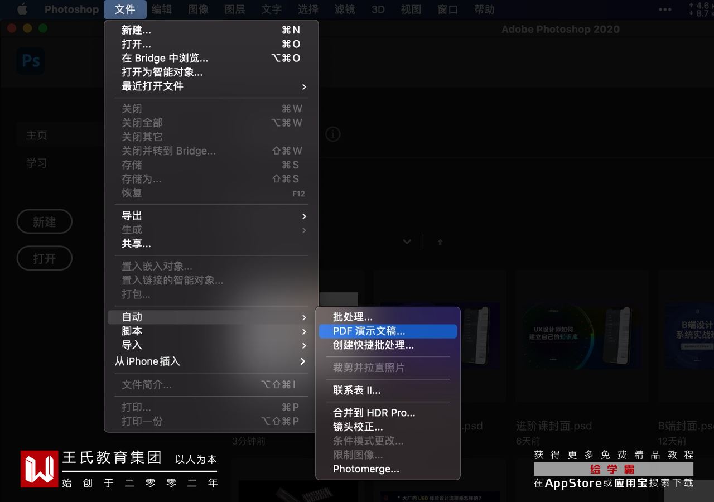Image resolution: width=714 pixels, height=502 pixels.
Task: Click the 新建 button on home screen
Action: click(x=45, y=222)
